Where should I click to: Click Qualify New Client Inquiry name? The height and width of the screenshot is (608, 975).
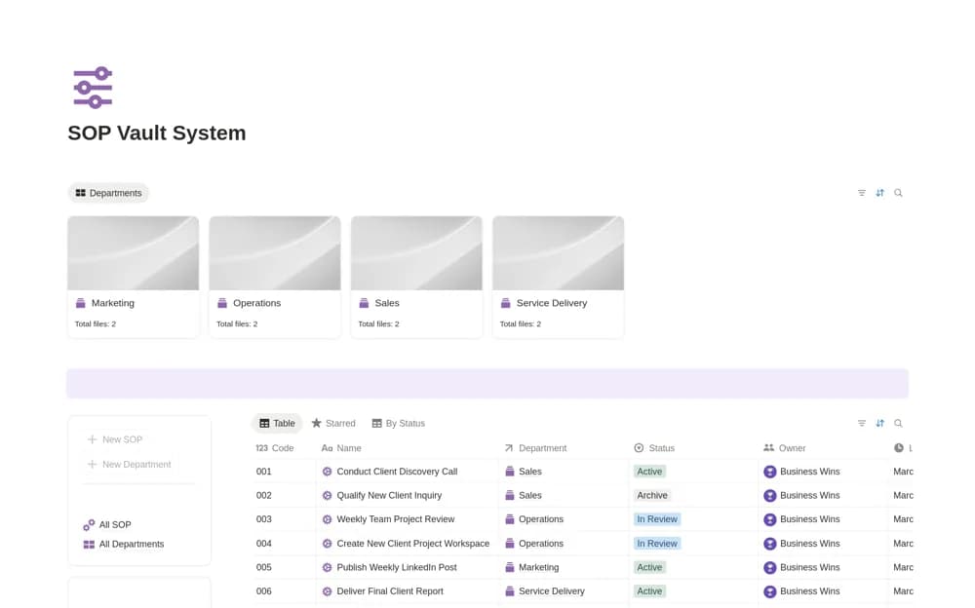coord(389,496)
